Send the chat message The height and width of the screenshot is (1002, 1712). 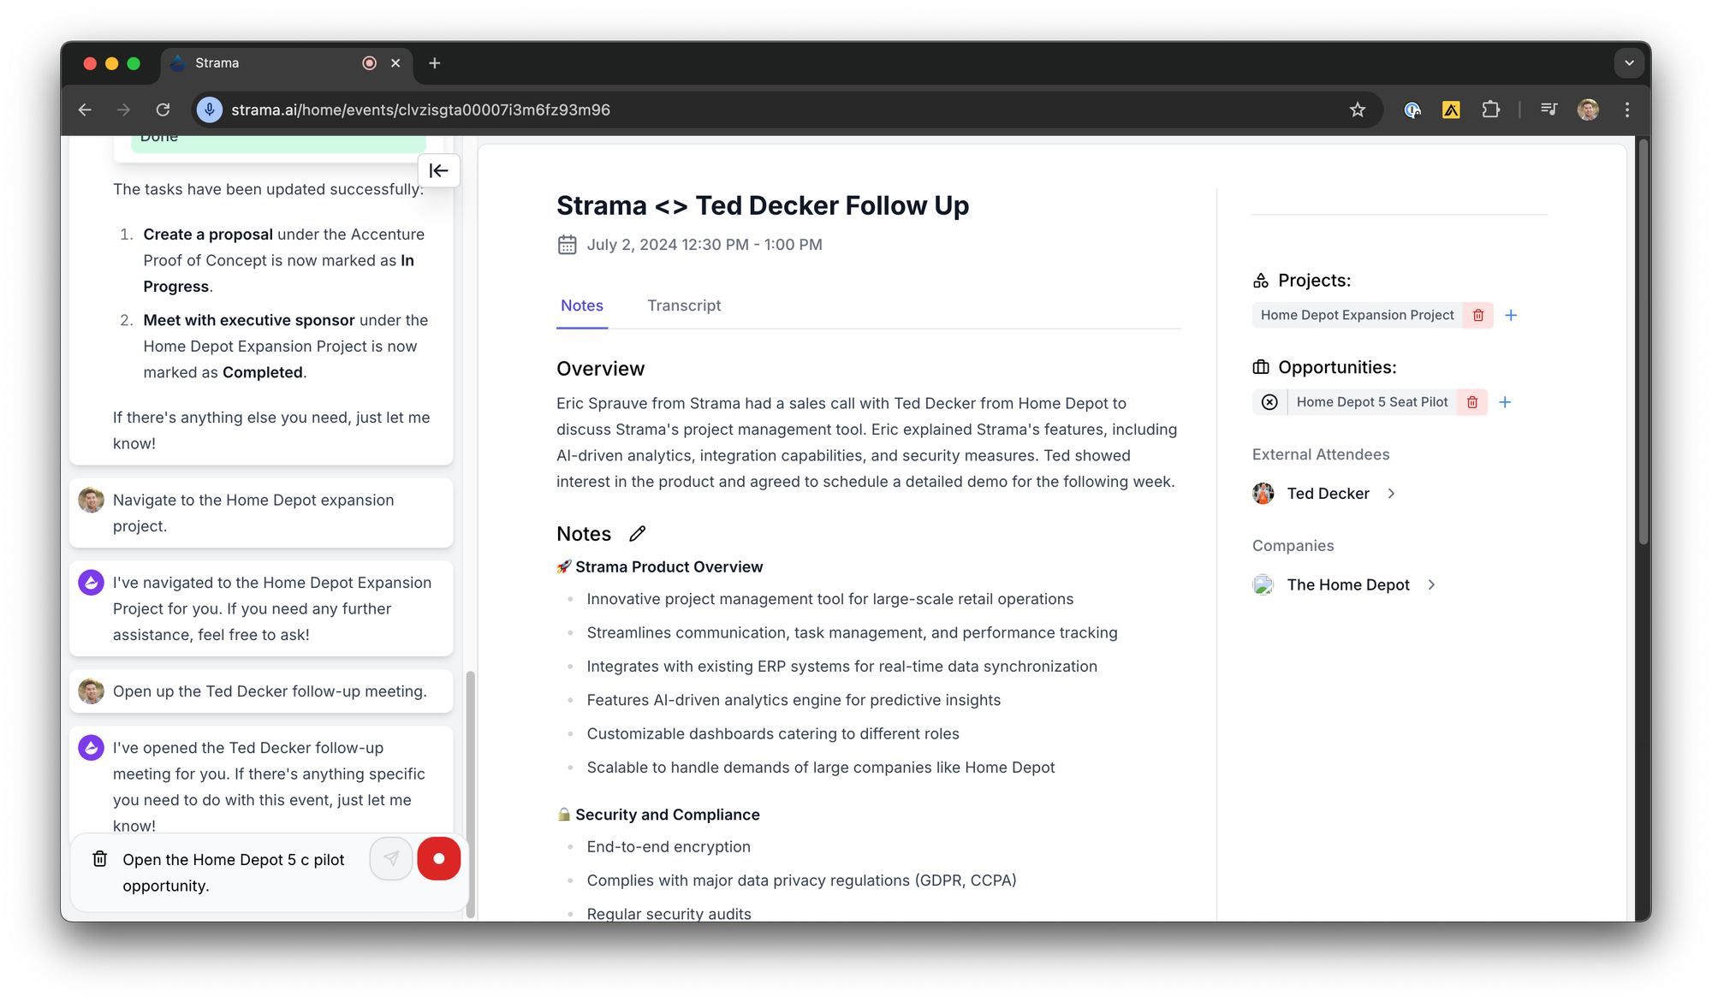tap(391, 858)
